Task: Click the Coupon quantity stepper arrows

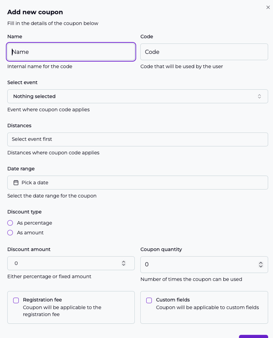Action: pos(261,265)
